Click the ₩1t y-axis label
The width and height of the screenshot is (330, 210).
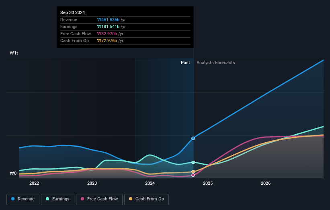point(14,53)
